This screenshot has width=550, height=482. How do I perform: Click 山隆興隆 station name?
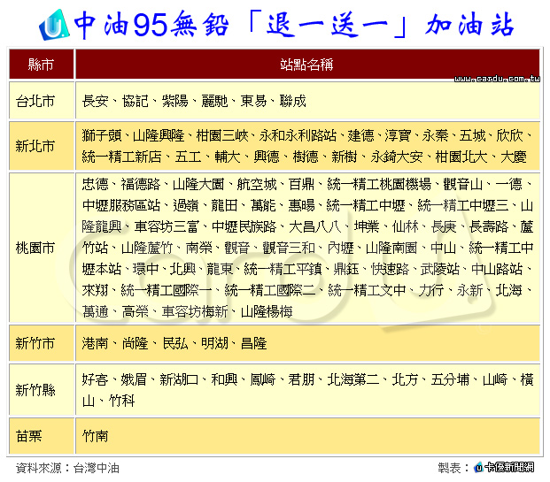(x=159, y=135)
